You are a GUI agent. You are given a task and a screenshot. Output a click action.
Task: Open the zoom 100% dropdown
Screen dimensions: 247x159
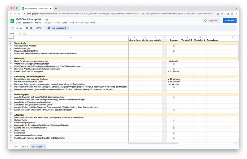click(40, 28)
